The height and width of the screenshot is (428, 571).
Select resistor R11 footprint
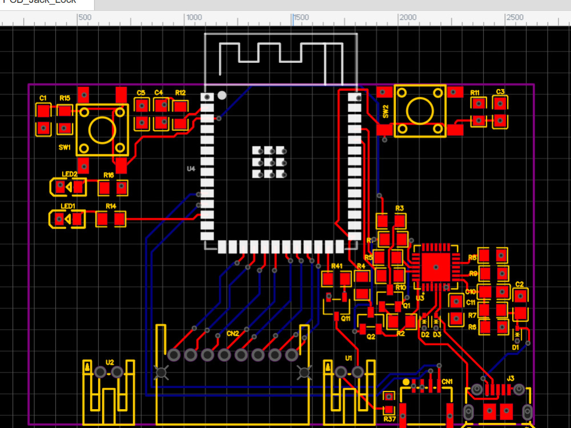478,112
